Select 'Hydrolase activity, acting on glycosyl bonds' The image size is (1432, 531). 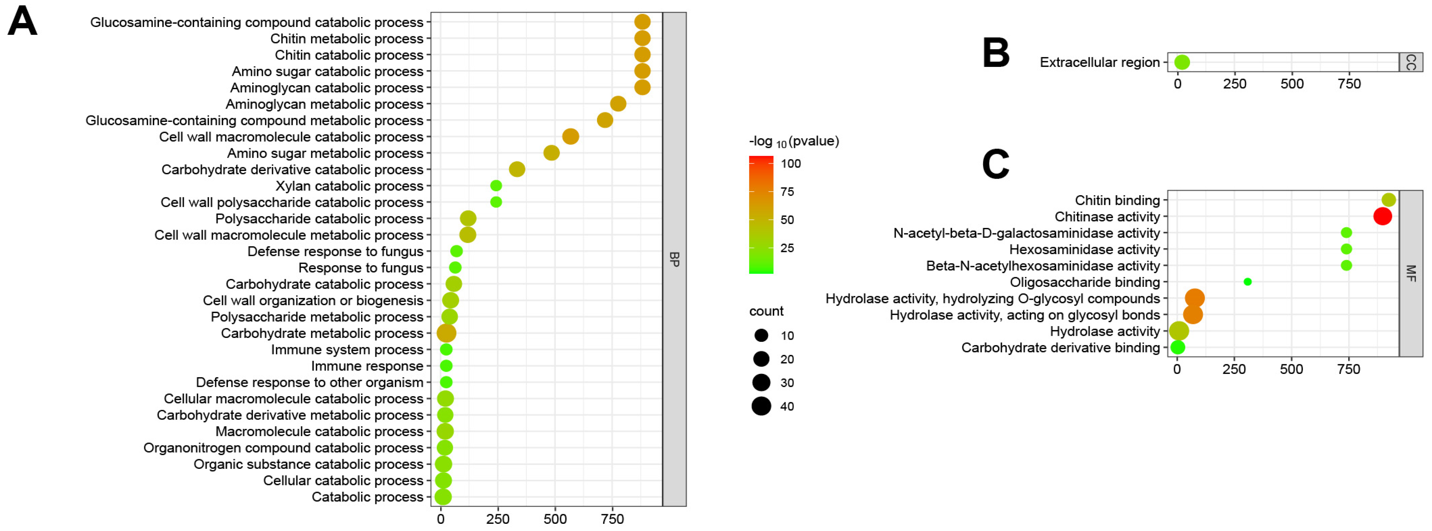click(1025, 315)
